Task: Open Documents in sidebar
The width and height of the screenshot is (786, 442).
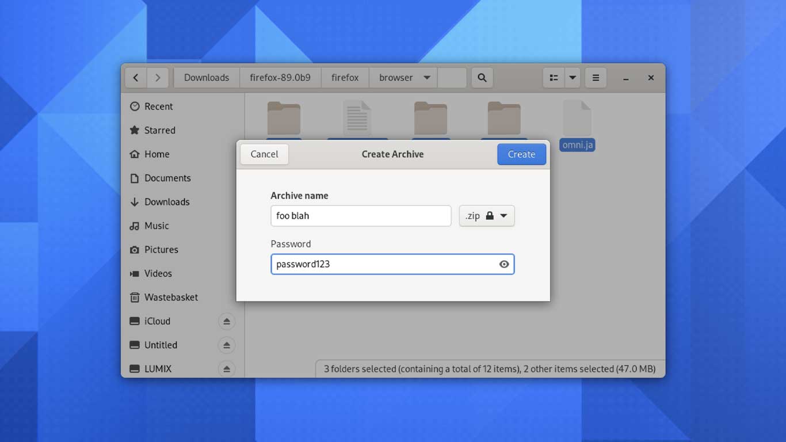Action: point(183,178)
